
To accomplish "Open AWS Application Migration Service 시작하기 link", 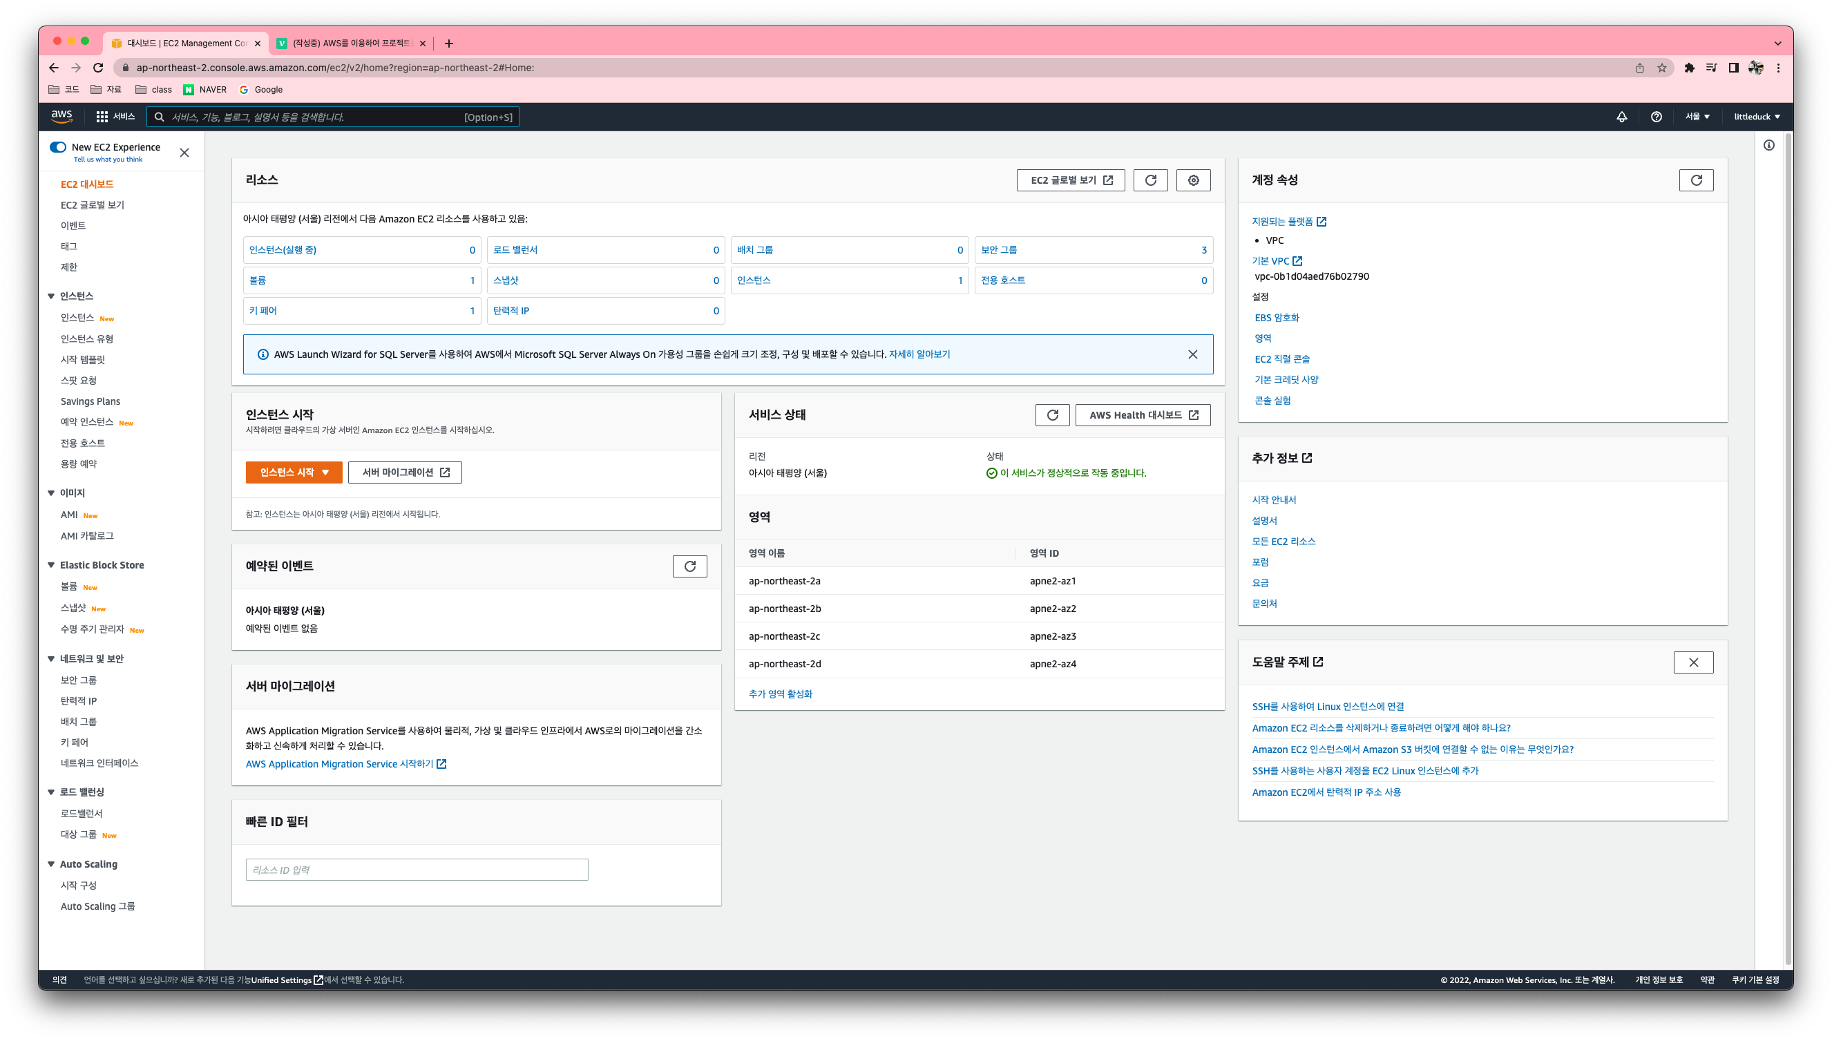I will [x=346, y=763].
